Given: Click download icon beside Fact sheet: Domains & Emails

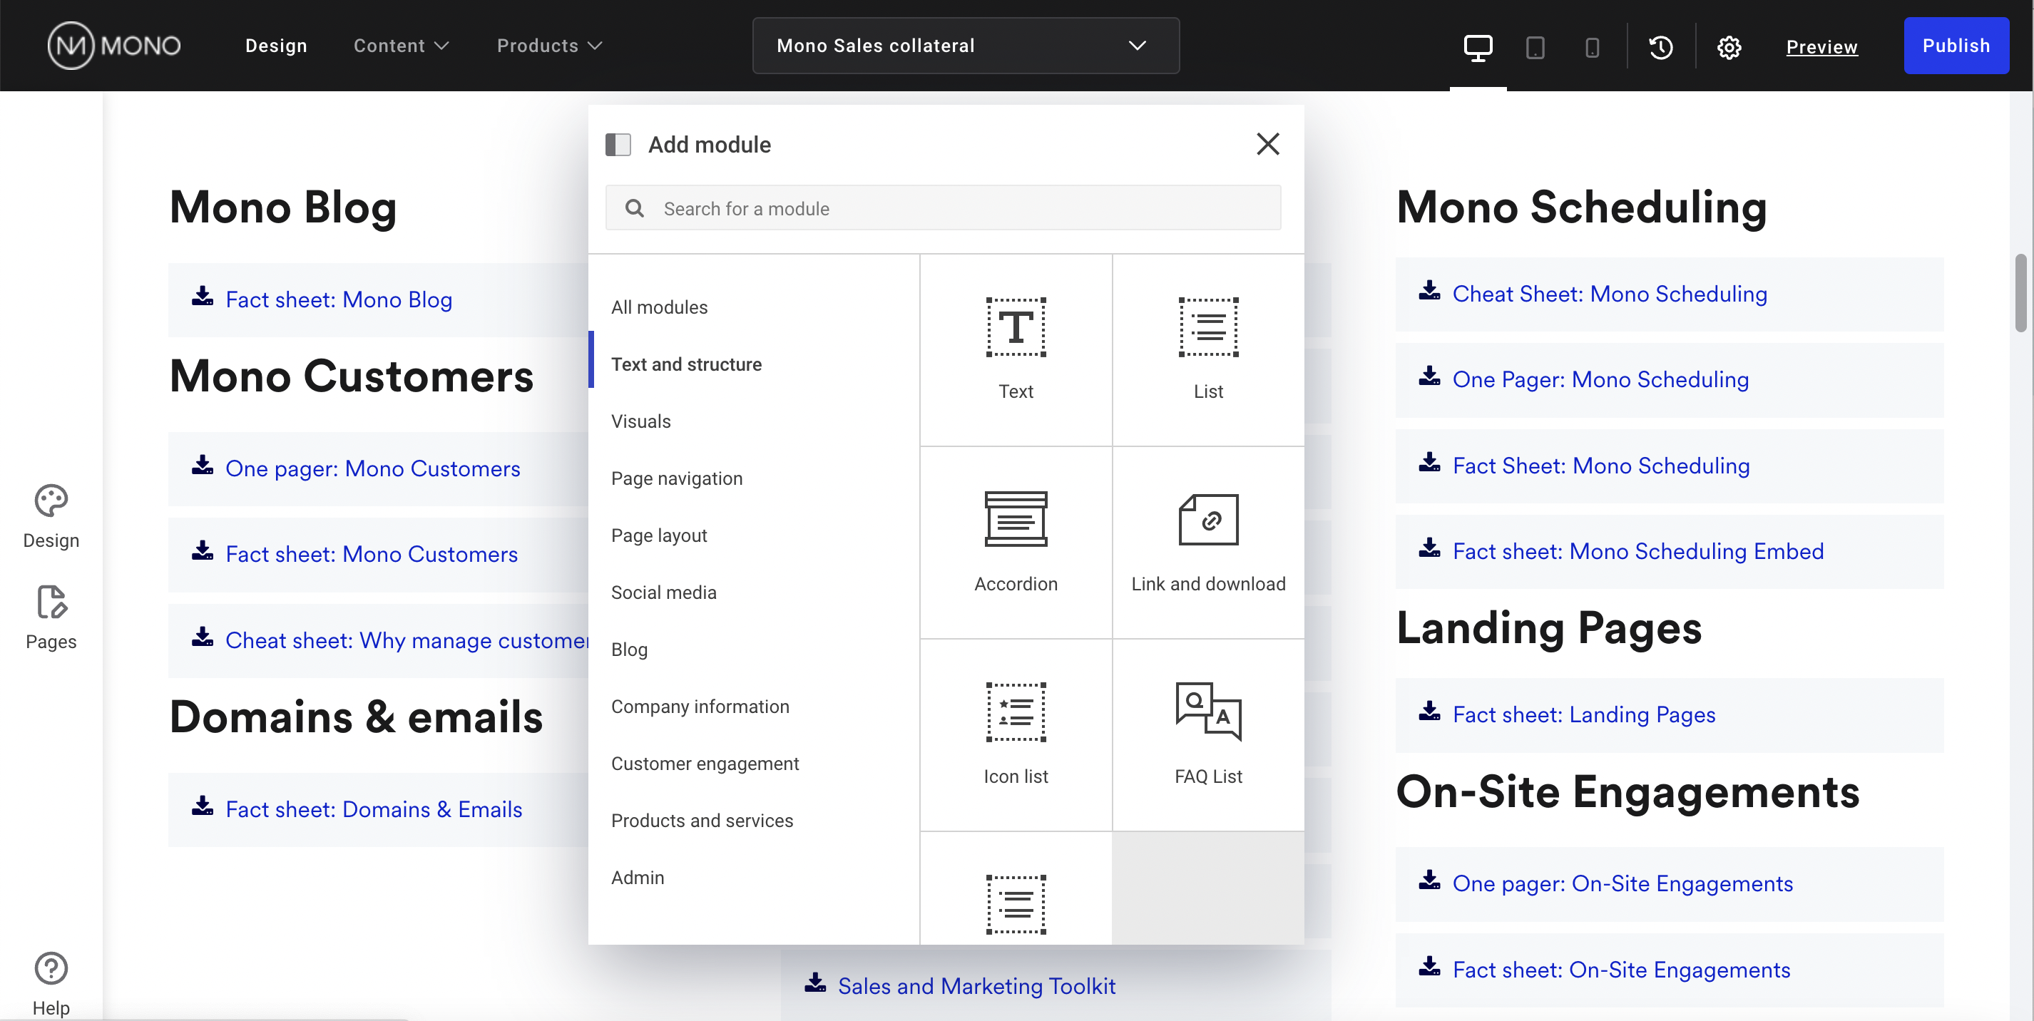Looking at the screenshot, I should [203, 806].
